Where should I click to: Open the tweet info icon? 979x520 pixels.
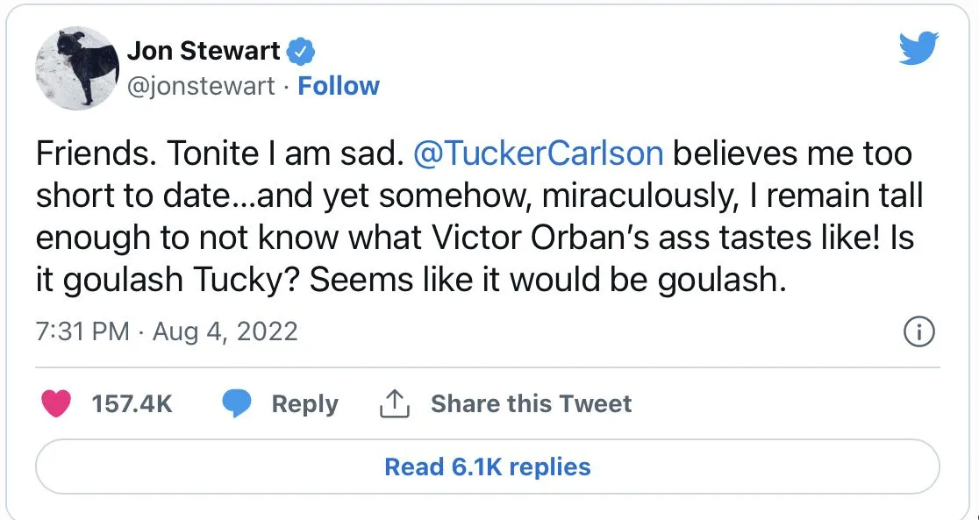point(918,331)
